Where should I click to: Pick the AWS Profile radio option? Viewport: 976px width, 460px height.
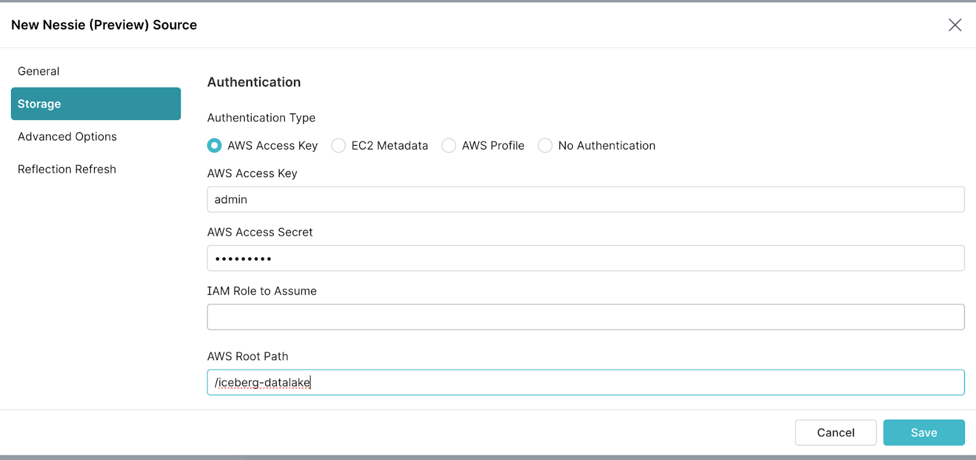(x=449, y=146)
